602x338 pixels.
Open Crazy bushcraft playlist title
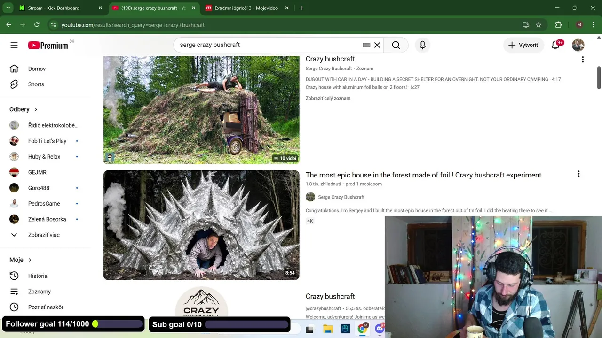click(x=330, y=59)
